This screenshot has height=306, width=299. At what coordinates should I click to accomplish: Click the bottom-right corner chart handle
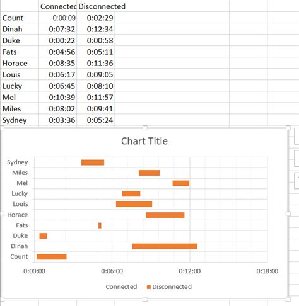coord(288,299)
